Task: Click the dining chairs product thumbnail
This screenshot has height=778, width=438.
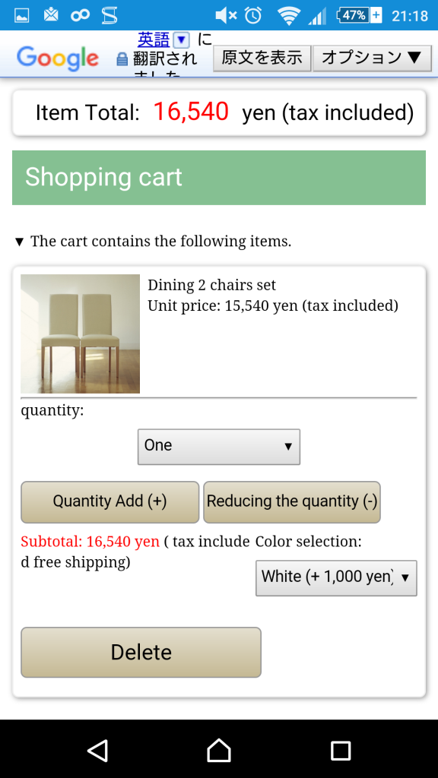Action: click(x=80, y=333)
